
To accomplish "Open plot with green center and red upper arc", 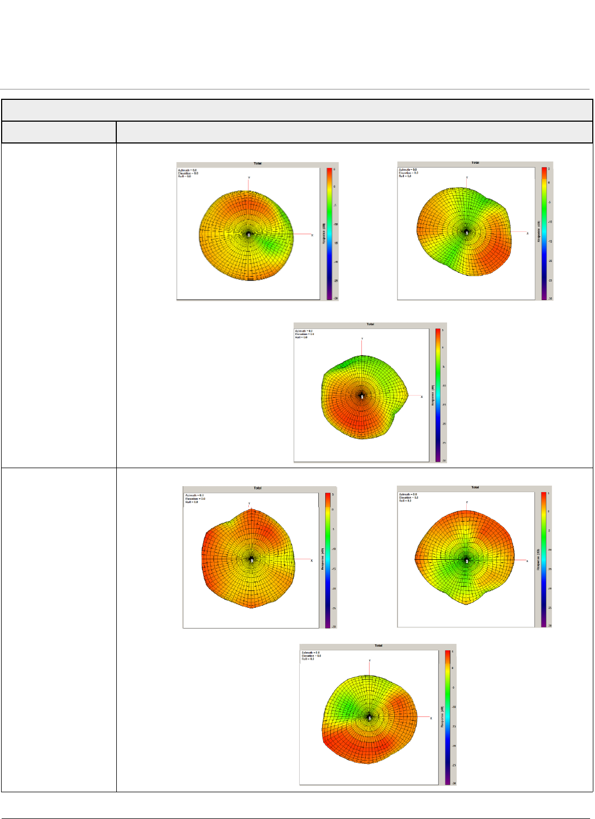I will click(x=475, y=557).
